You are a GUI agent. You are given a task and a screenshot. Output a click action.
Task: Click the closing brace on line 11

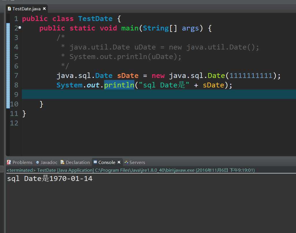tap(24, 114)
